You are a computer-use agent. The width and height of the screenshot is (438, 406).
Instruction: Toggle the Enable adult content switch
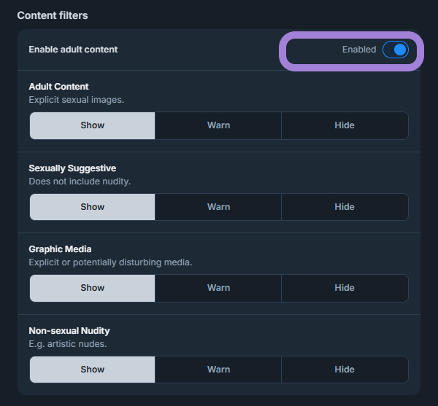tap(395, 50)
